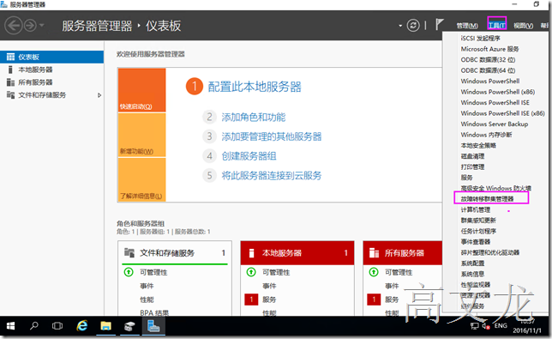Select the 新增功能(W) tile
The height and width of the screenshot is (339, 552).
(x=142, y=135)
